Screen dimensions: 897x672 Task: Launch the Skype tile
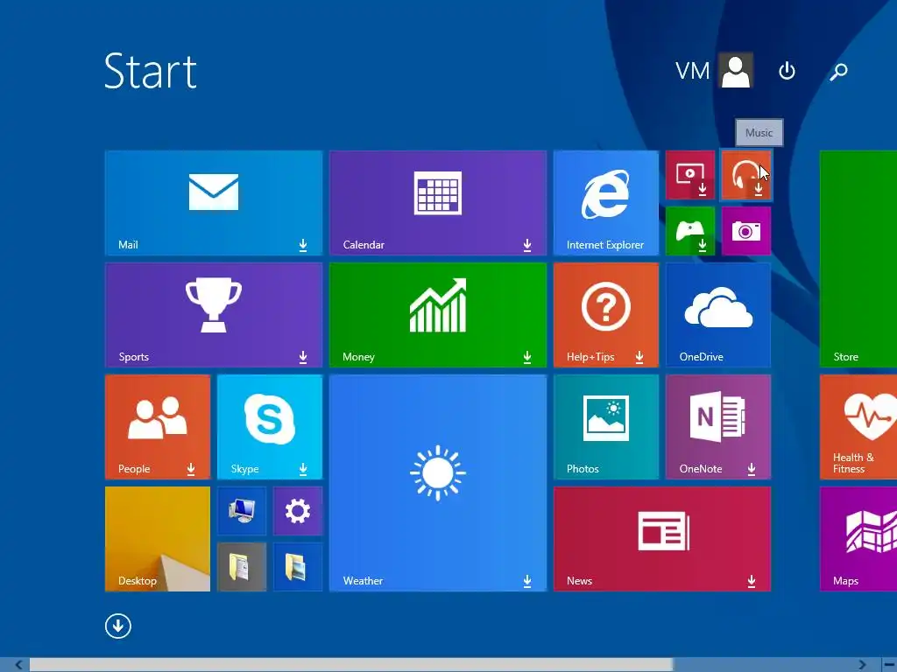270,427
